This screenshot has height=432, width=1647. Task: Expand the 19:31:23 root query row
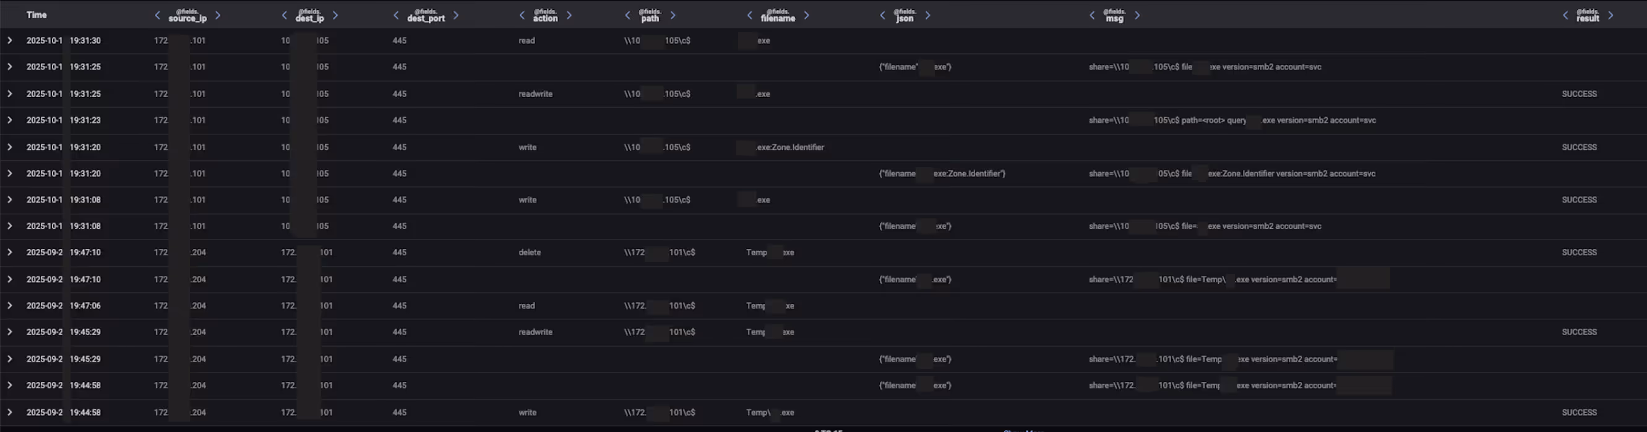pos(10,119)
